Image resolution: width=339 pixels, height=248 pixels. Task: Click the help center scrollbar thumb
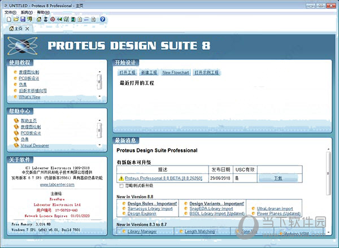click(99, 130)
